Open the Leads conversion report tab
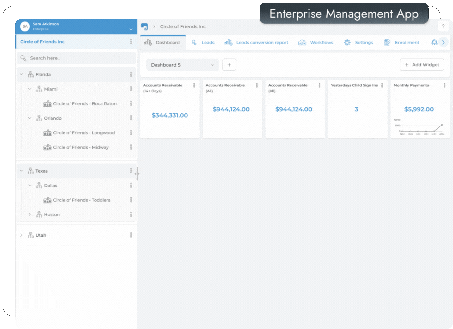The height and width of the screenshot is (329, 453). click(x=256, y=42)
